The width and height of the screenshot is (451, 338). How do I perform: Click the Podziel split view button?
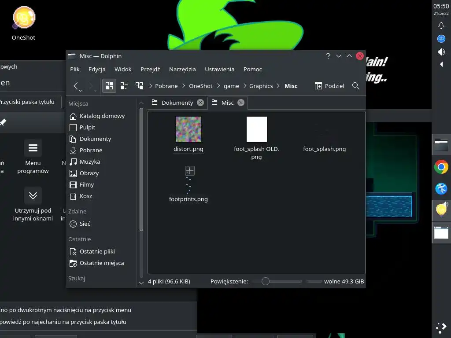(329, 86)
